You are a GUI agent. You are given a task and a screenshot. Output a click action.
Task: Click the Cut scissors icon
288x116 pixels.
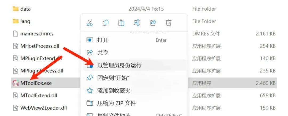90,23
